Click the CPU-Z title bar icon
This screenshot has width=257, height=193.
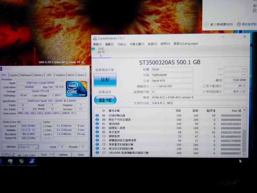point(1,69)
